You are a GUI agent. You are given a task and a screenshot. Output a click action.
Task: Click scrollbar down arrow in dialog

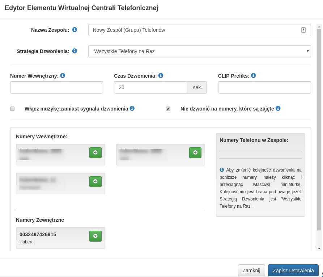[319, 248]
